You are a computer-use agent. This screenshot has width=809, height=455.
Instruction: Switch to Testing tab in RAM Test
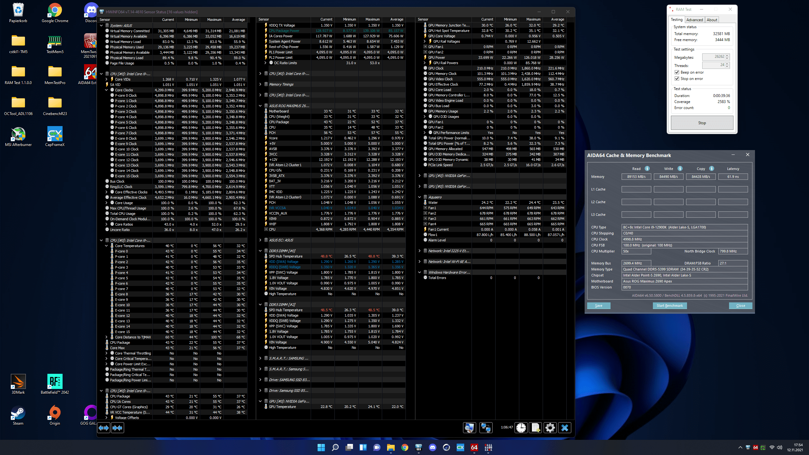[x=677, y=20]
